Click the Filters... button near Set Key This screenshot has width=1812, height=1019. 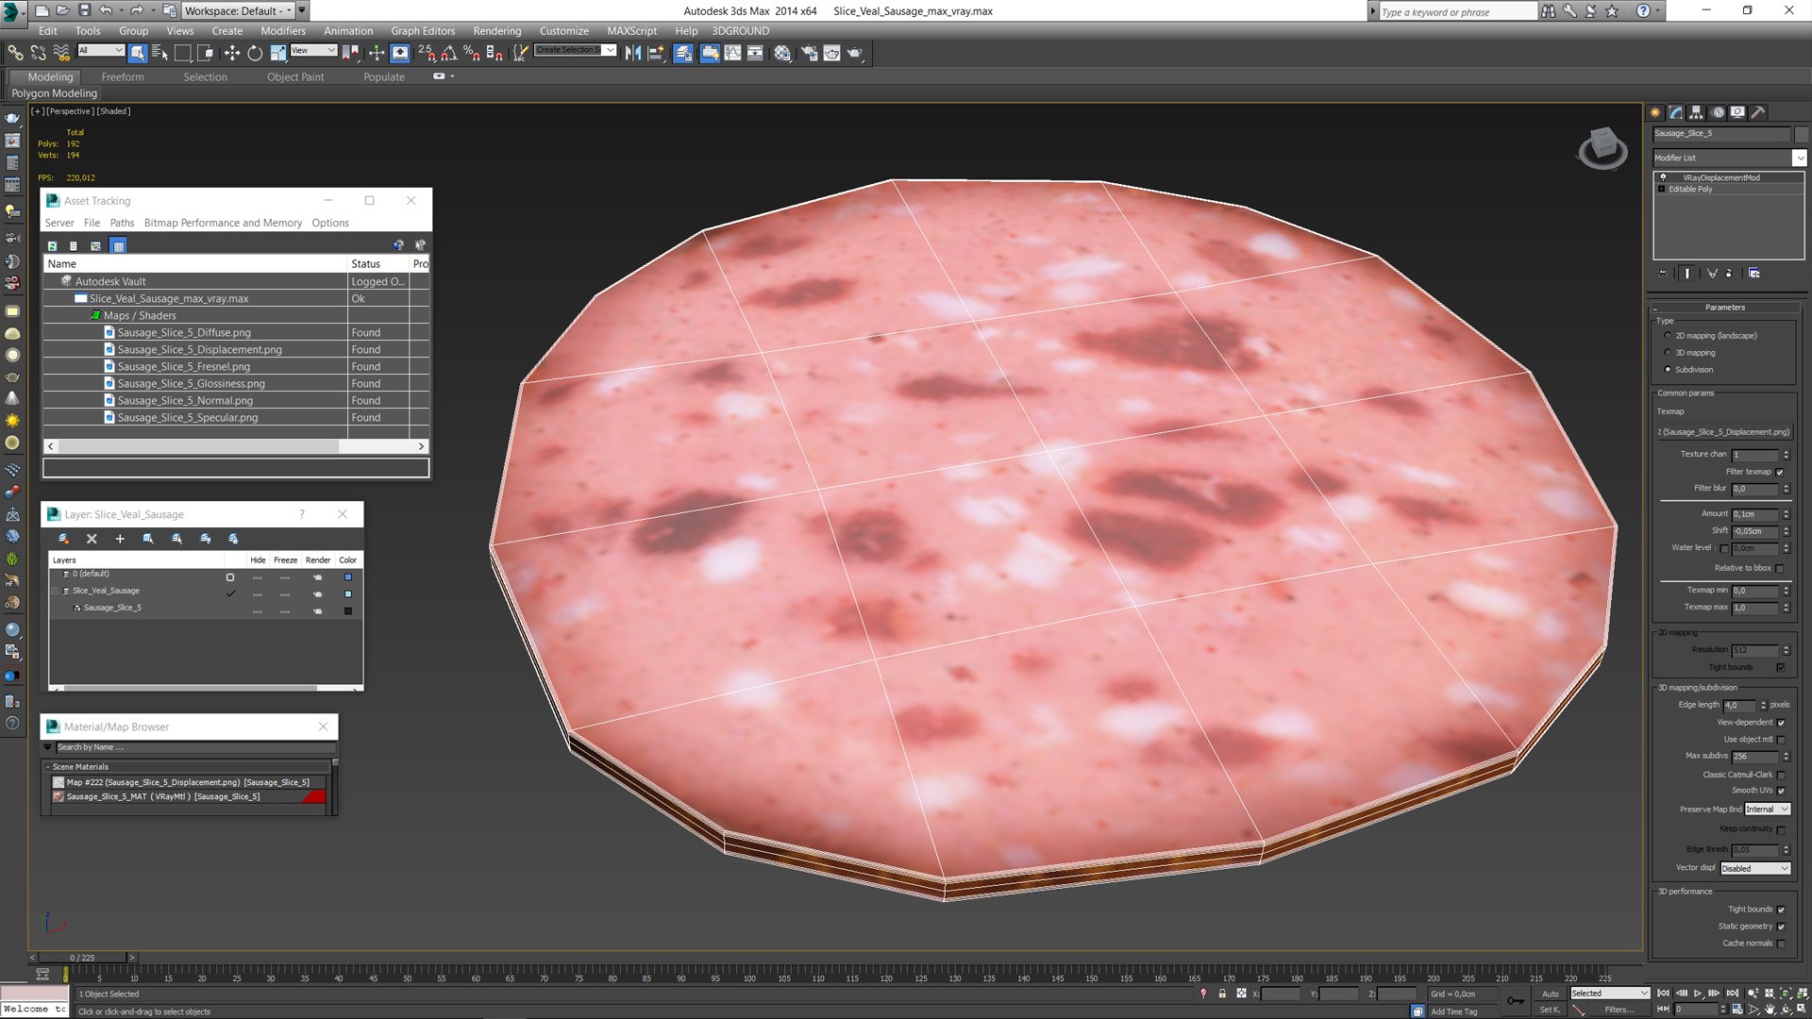point(1619,1010)
